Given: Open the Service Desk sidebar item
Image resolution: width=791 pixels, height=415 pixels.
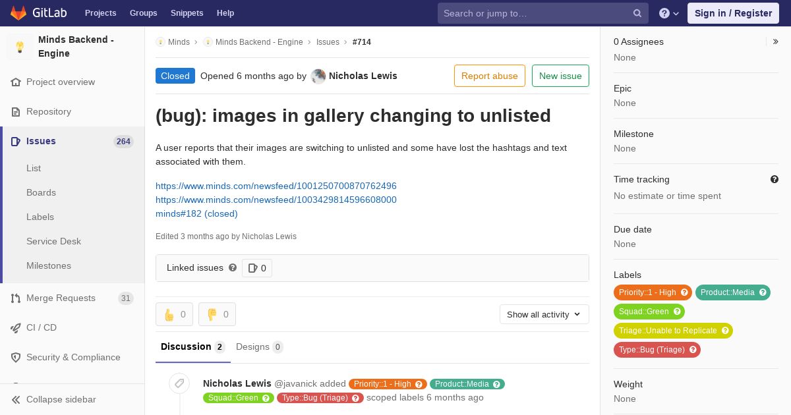Looking at the screenshot, I should point(53,242).
